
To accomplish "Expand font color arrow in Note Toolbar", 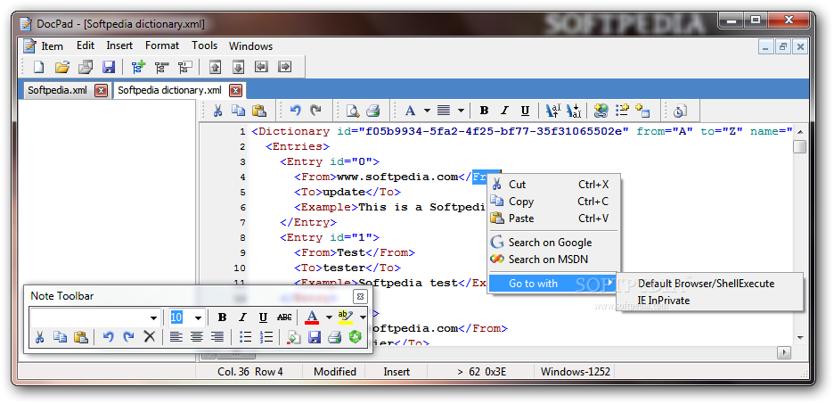I will 329,317.
